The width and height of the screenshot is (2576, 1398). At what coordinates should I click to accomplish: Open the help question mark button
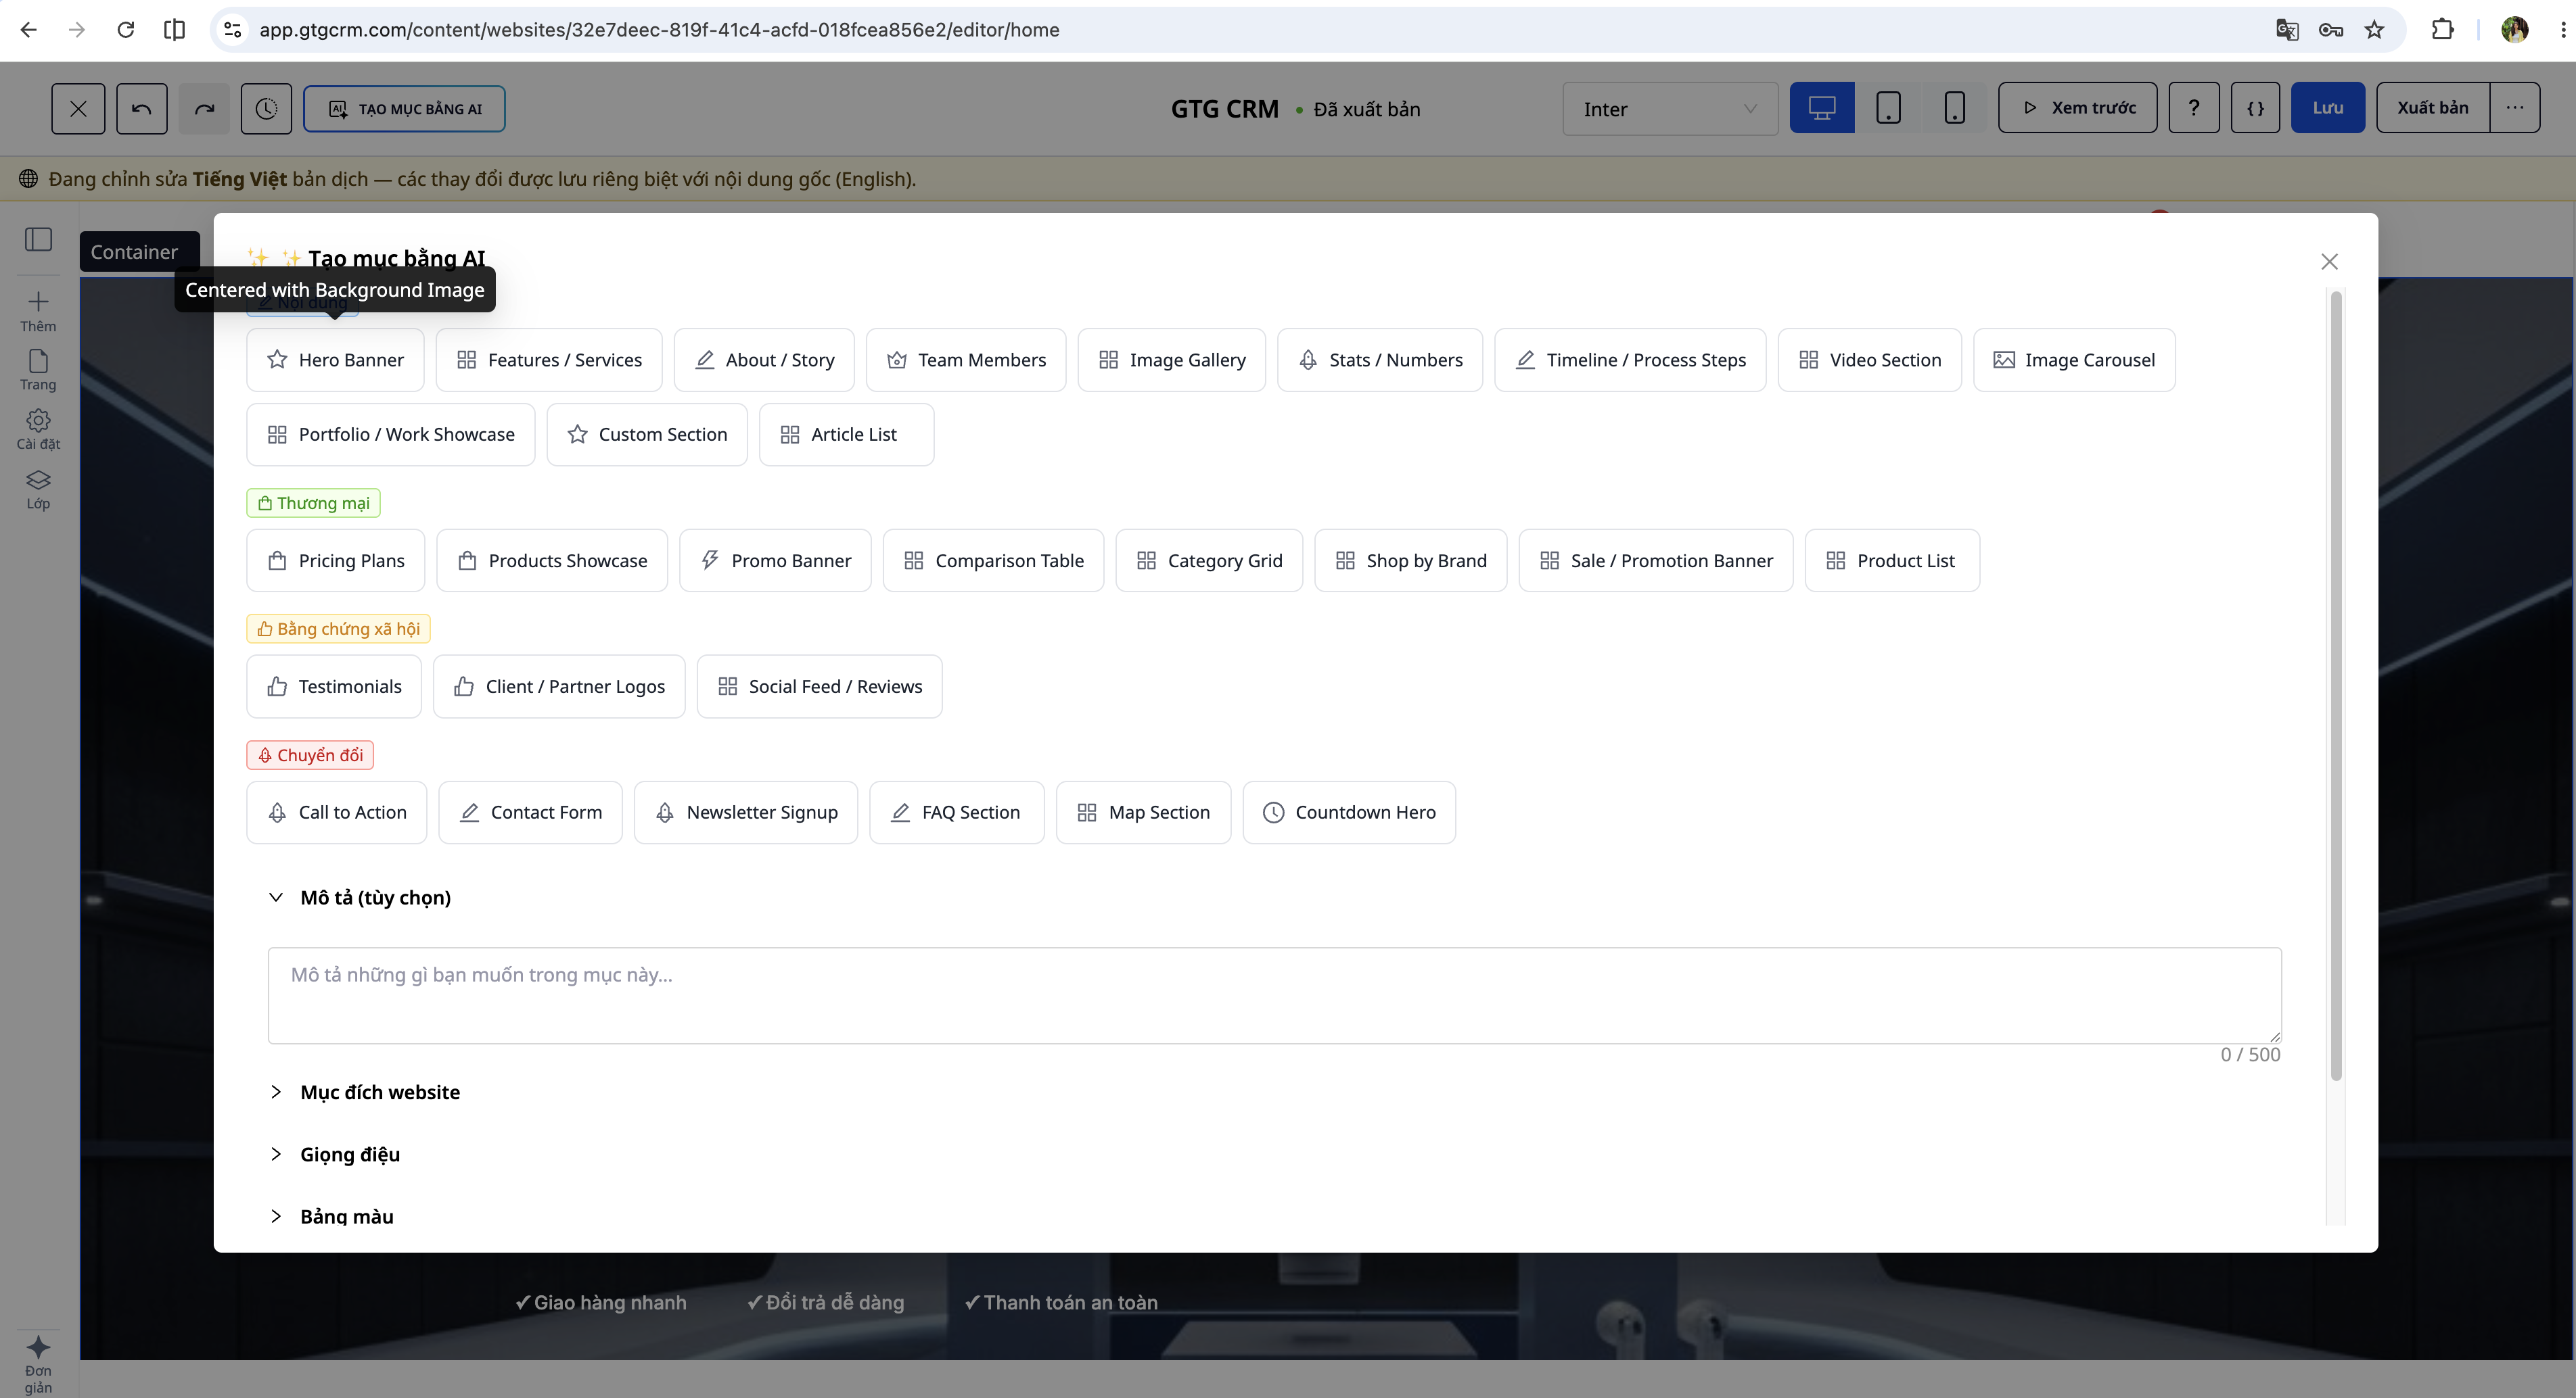tap(2193, 108)
